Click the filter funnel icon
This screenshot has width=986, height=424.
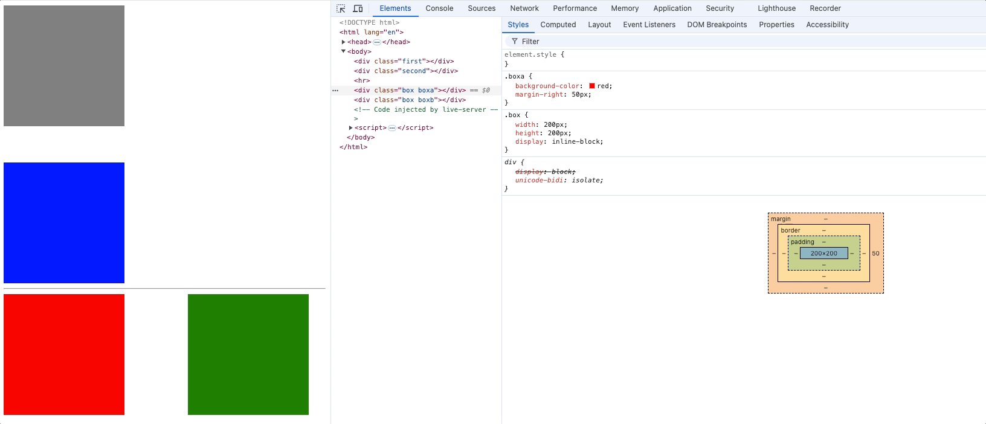pos(515,42)
